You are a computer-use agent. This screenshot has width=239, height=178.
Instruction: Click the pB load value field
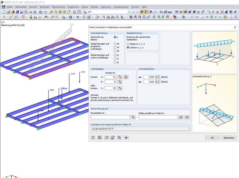pyautogui.click(x=149, y=82)
